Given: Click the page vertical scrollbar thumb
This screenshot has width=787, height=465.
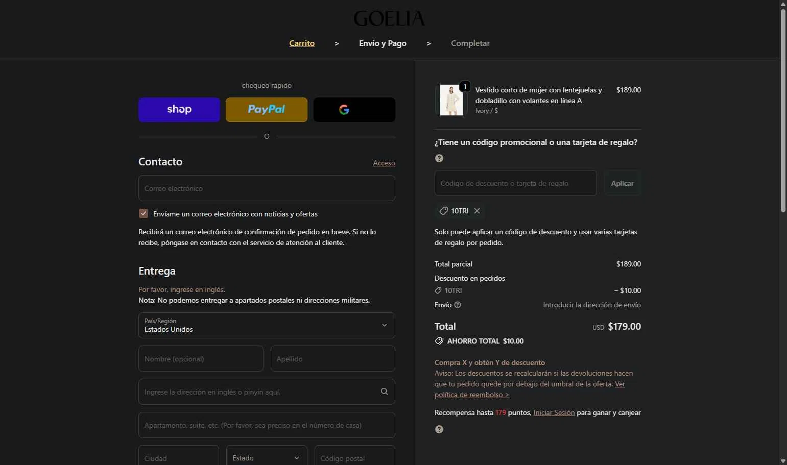Looking at the screenshot, I should (x=783, y=110).
